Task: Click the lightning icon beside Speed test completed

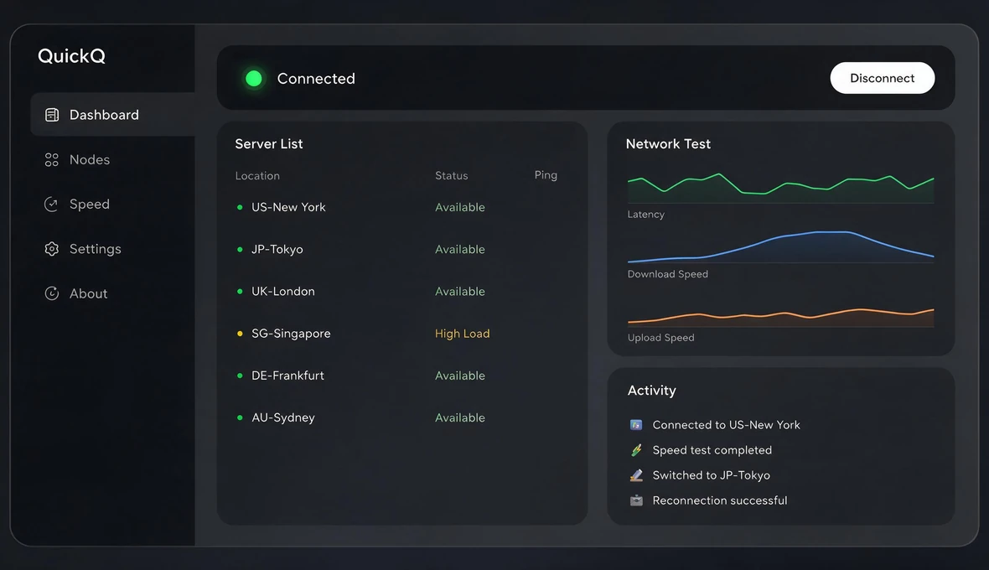Action: click(636, 450)
